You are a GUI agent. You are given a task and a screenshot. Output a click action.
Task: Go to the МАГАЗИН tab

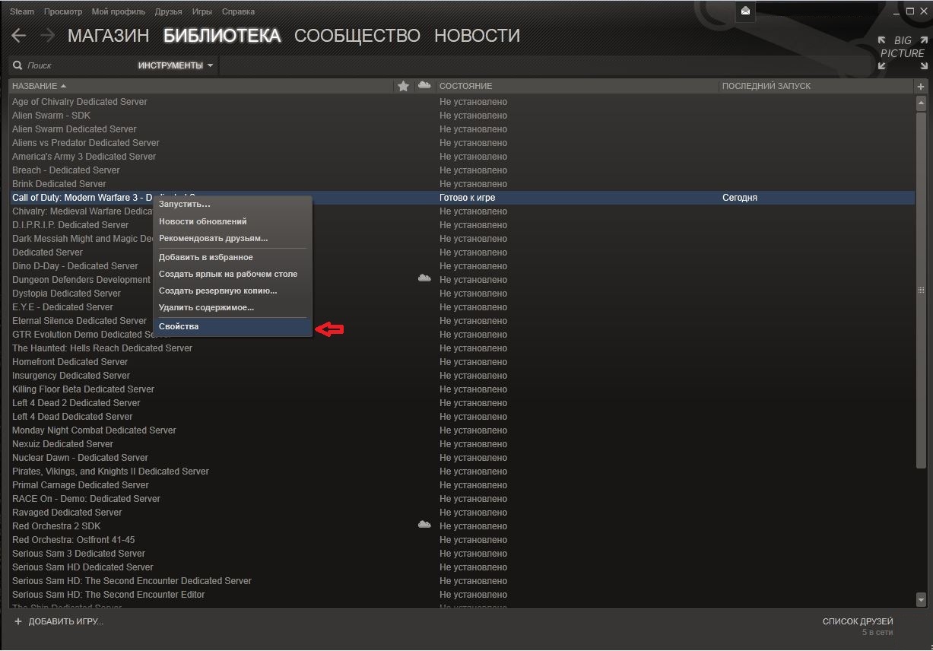108,36
